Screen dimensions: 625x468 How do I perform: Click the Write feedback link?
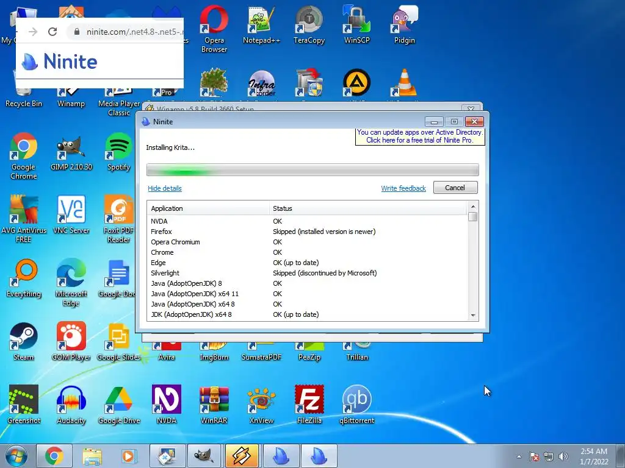pos(403,188)
